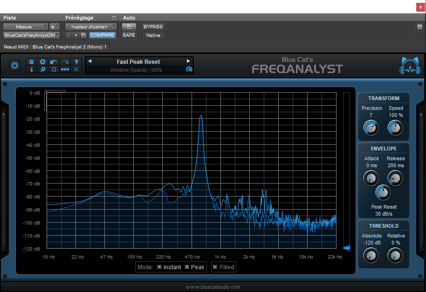Click the Auto header label
This screenshot has height=292, width=426.
pos(129,18)
